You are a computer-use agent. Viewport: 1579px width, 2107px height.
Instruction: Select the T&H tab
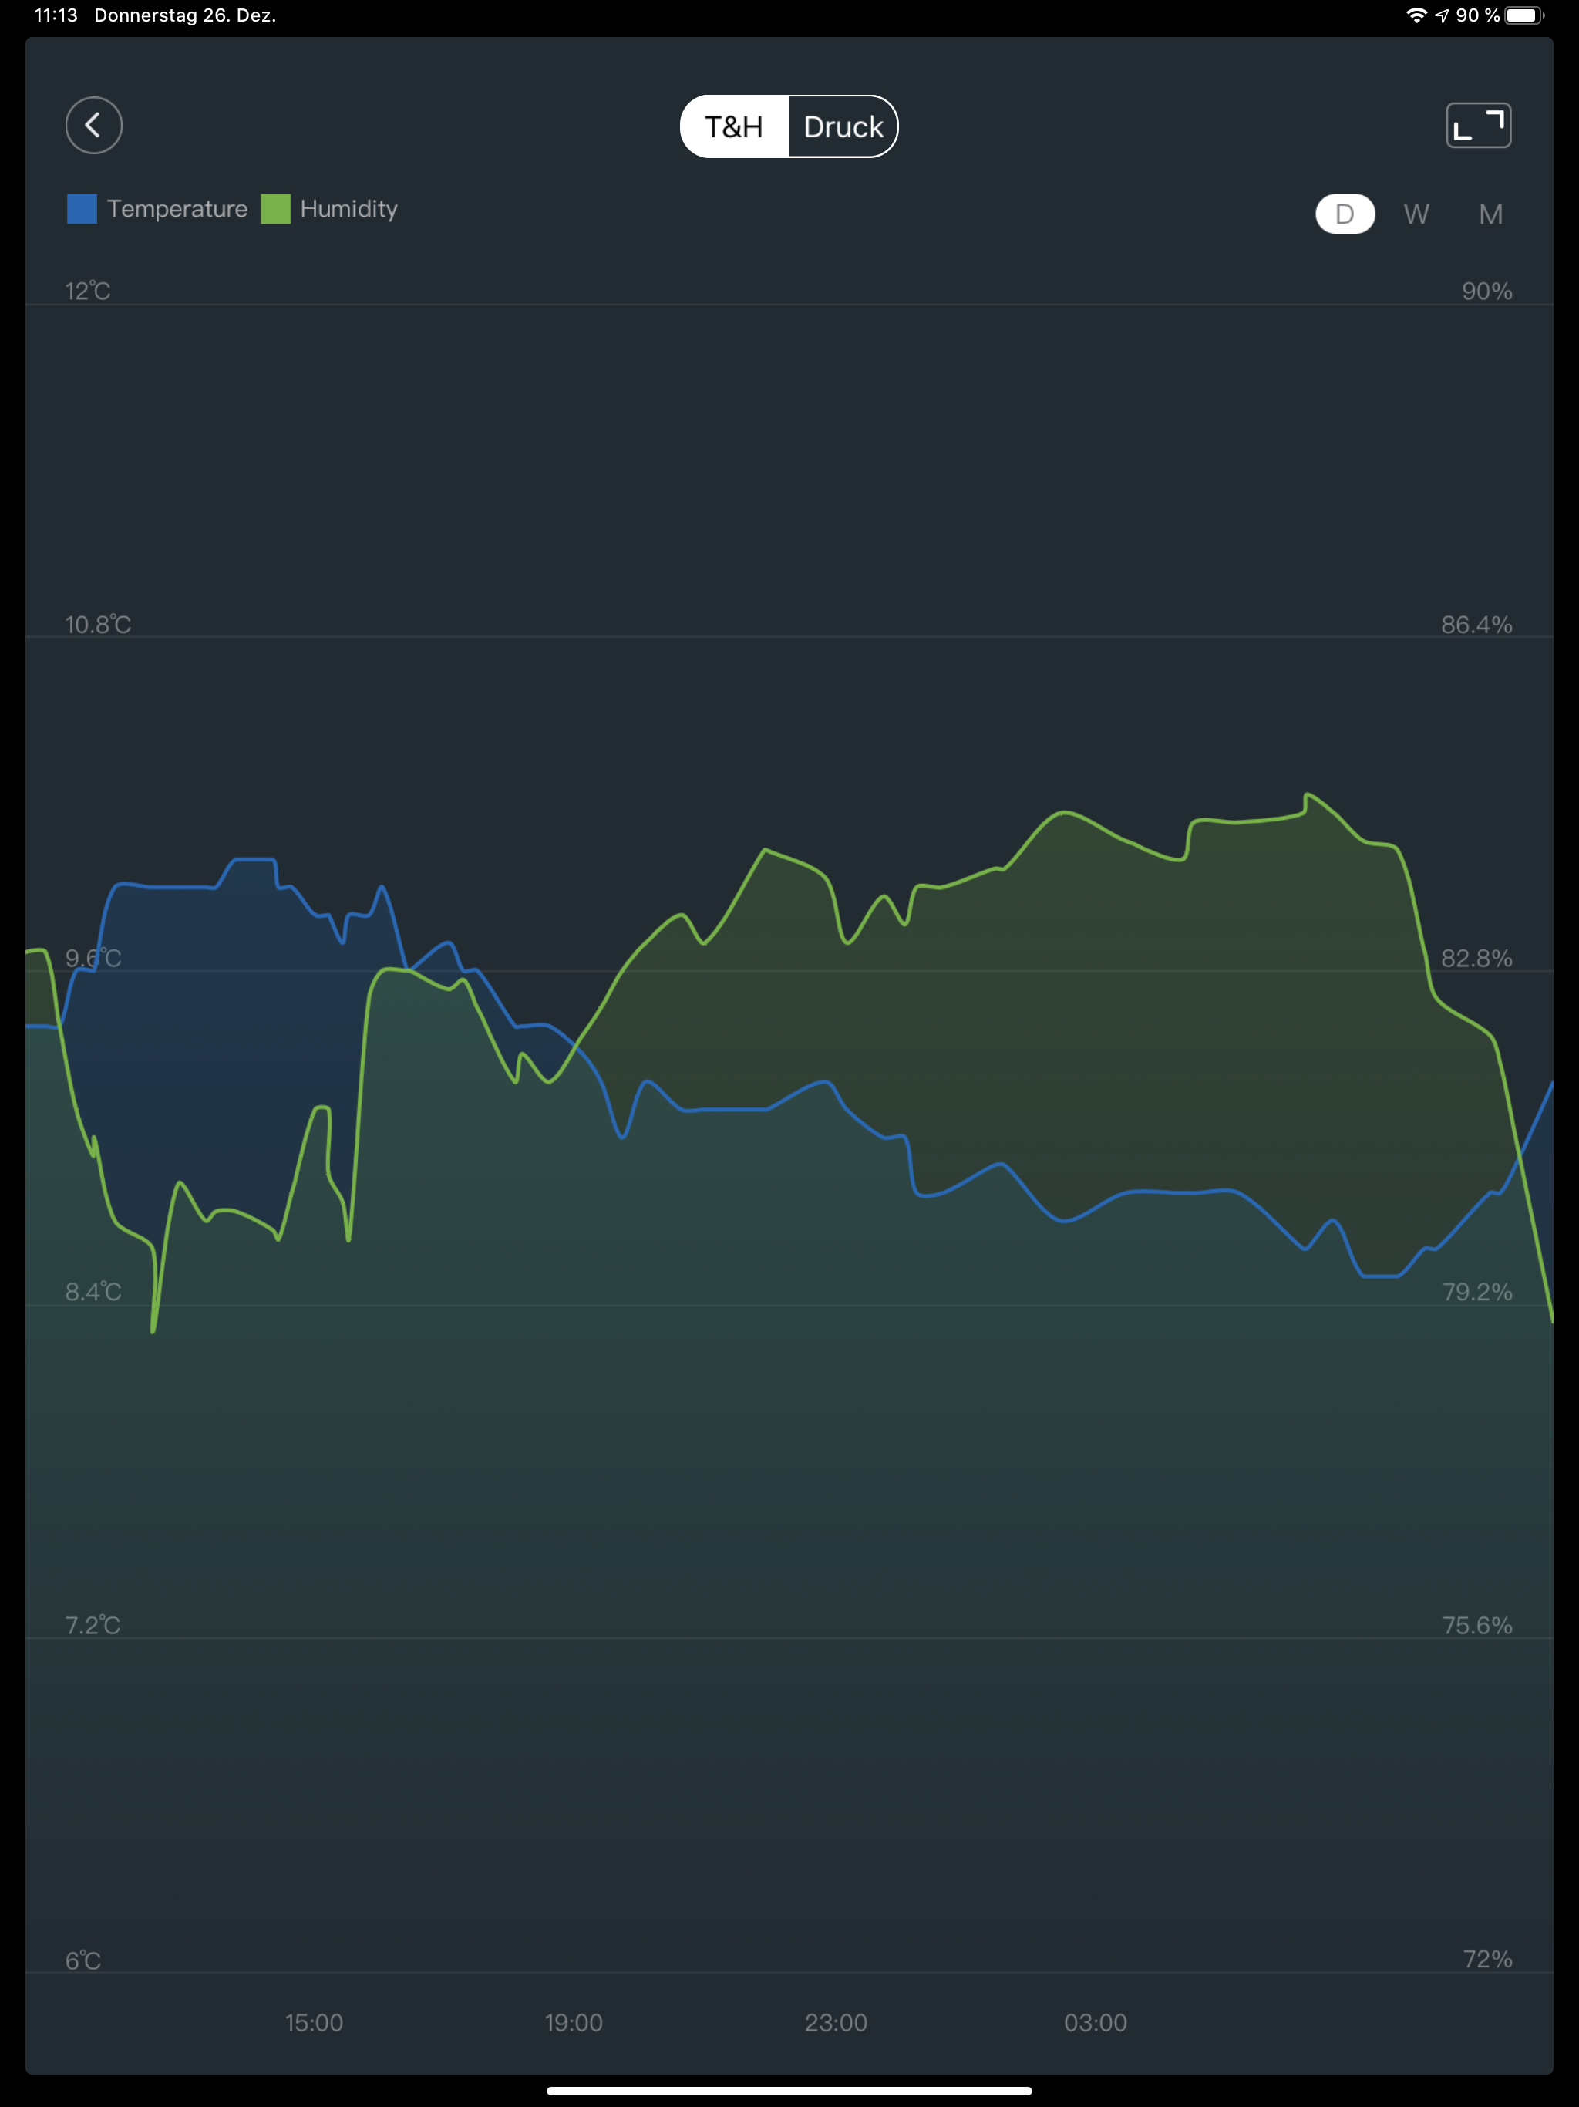coord(734,126)
